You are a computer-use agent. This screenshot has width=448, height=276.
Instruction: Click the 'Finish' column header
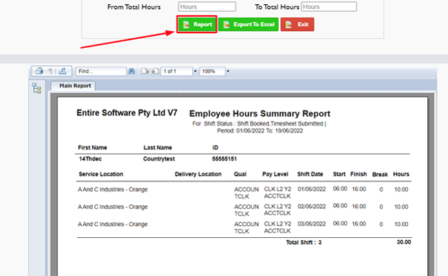pos(358,174)
